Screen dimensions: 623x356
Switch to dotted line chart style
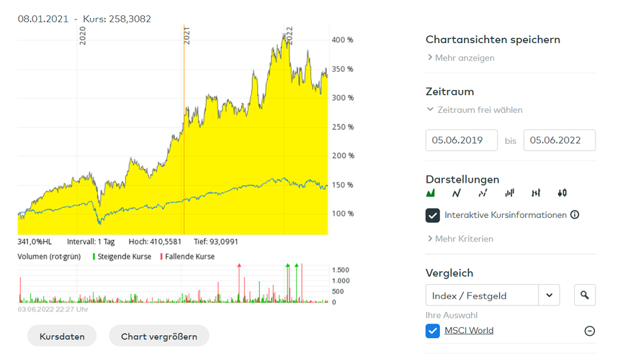pyautogui.click(x=483, y=193)
